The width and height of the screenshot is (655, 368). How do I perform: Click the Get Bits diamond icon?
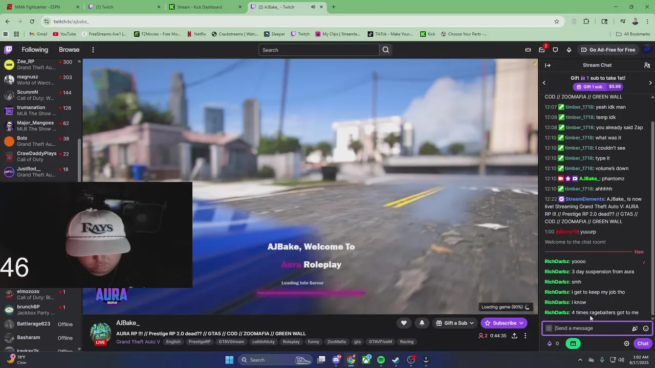point(569,50)
